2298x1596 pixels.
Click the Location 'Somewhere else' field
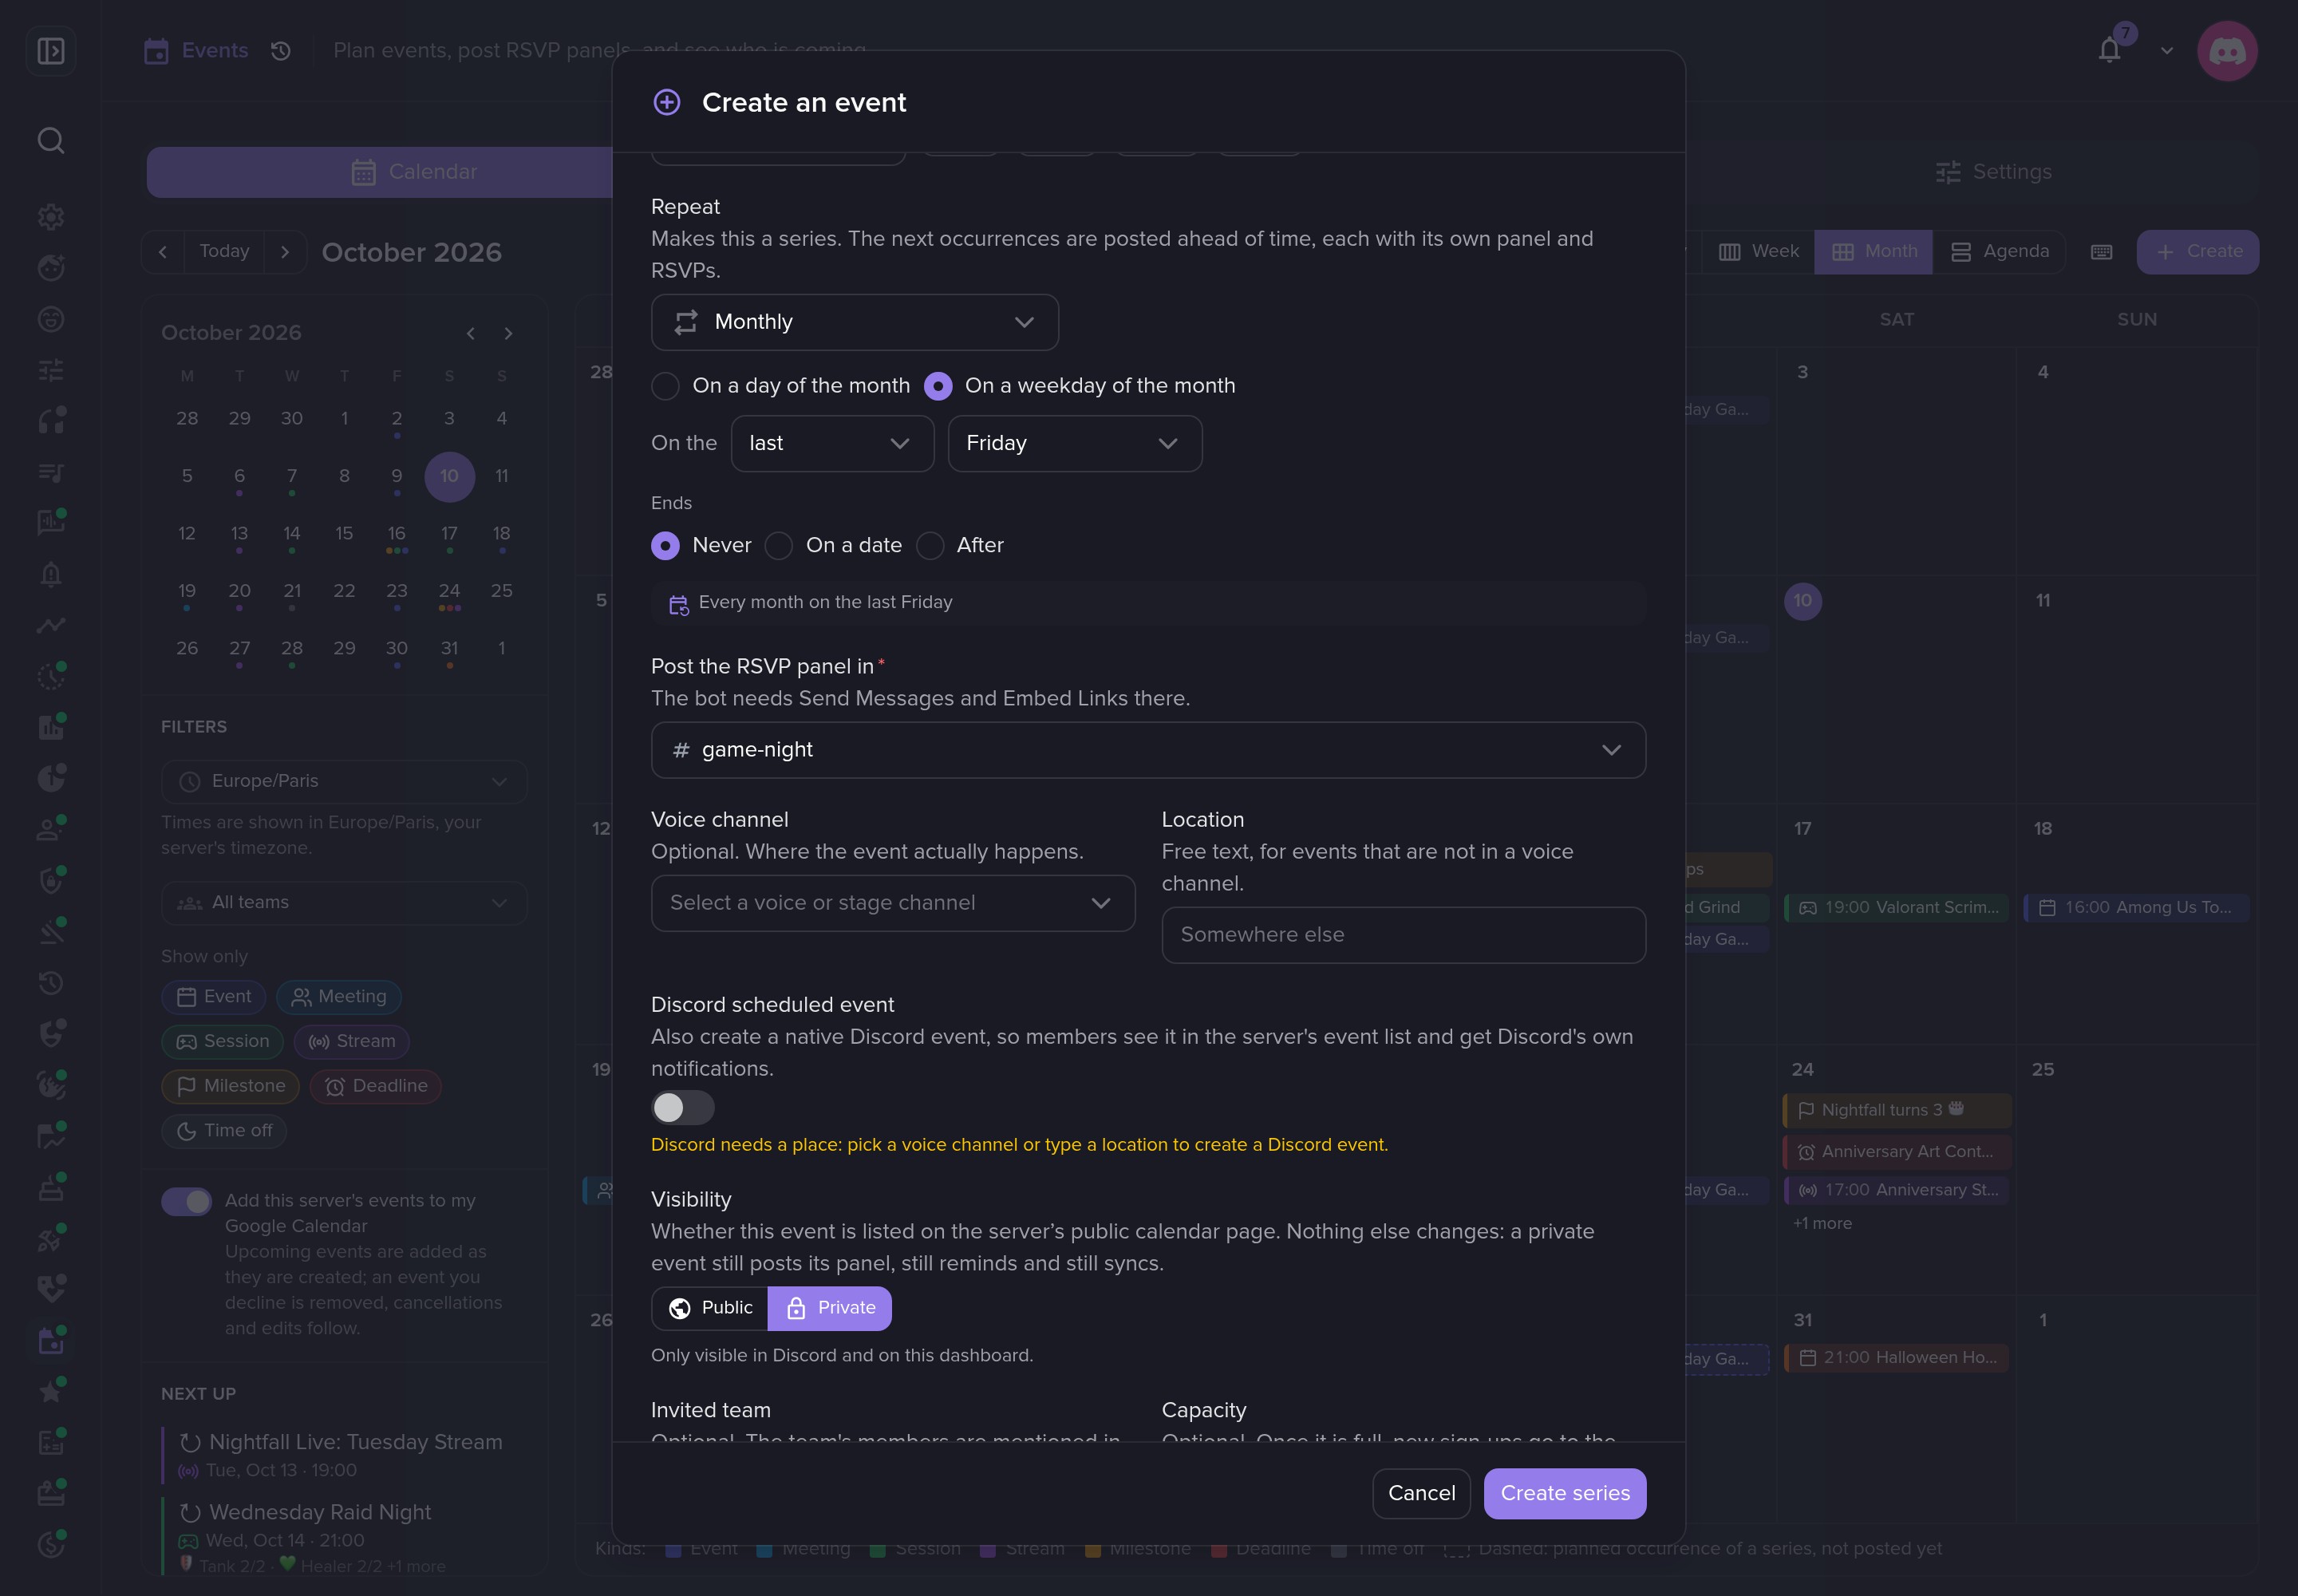[x=1403, y=935]
